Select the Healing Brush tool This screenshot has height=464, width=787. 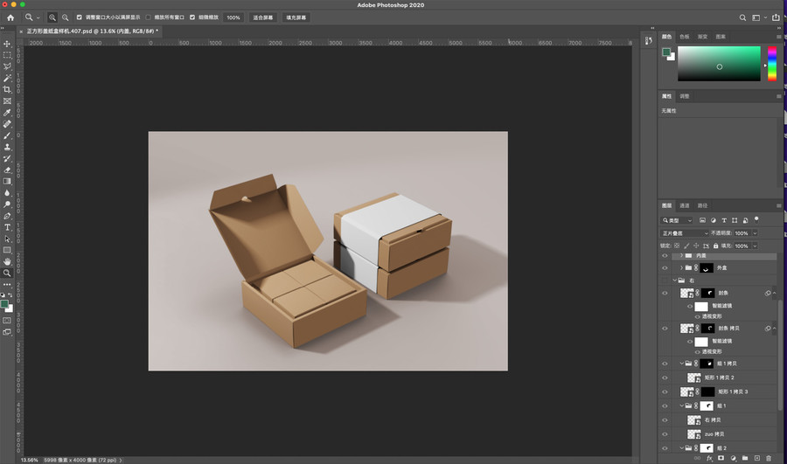7,124
